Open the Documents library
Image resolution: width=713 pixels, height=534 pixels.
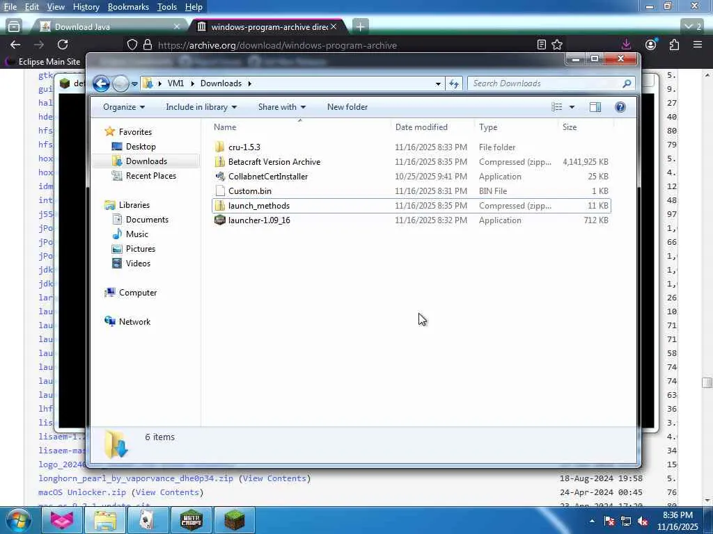coord(147,219)
